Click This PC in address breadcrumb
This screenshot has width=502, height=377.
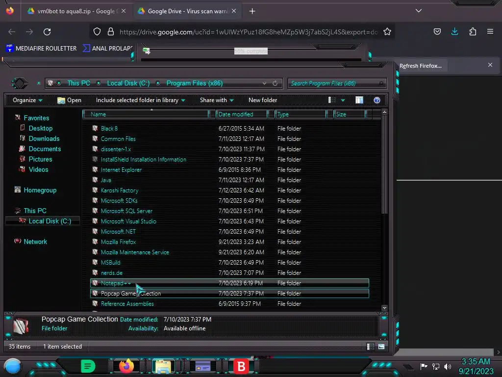[x=78, y=83]
